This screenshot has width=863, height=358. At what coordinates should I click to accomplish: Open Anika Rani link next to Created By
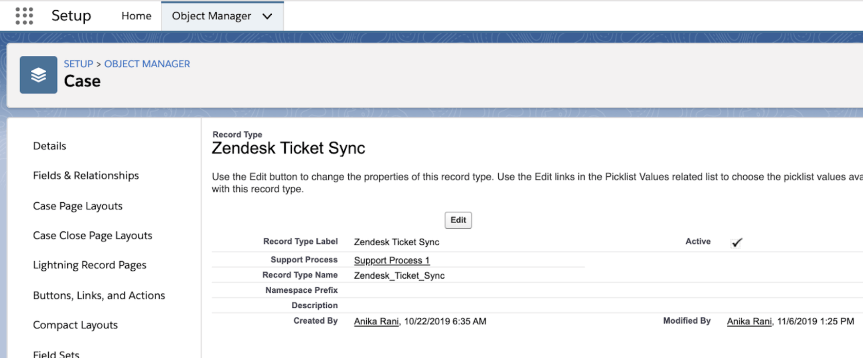376,321
